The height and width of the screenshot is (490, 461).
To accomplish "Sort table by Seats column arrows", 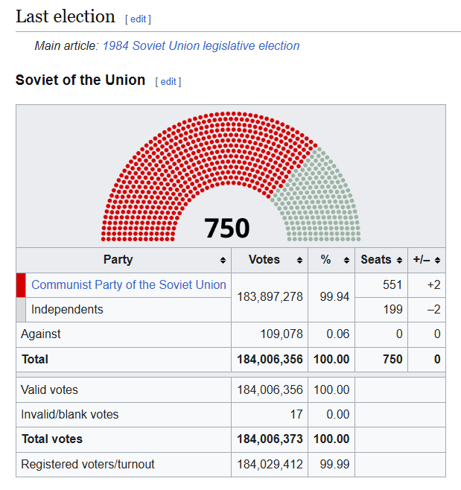I will [x=399, y=260].
